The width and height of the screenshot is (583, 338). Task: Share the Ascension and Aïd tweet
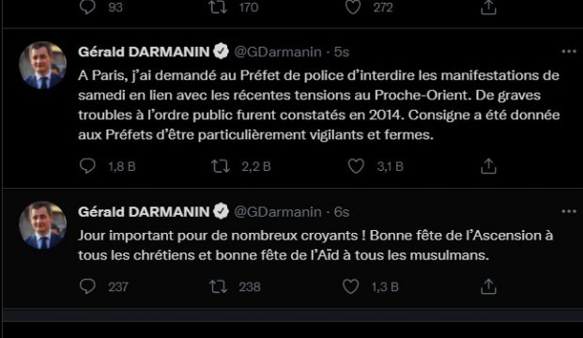[x=488, y=286]
